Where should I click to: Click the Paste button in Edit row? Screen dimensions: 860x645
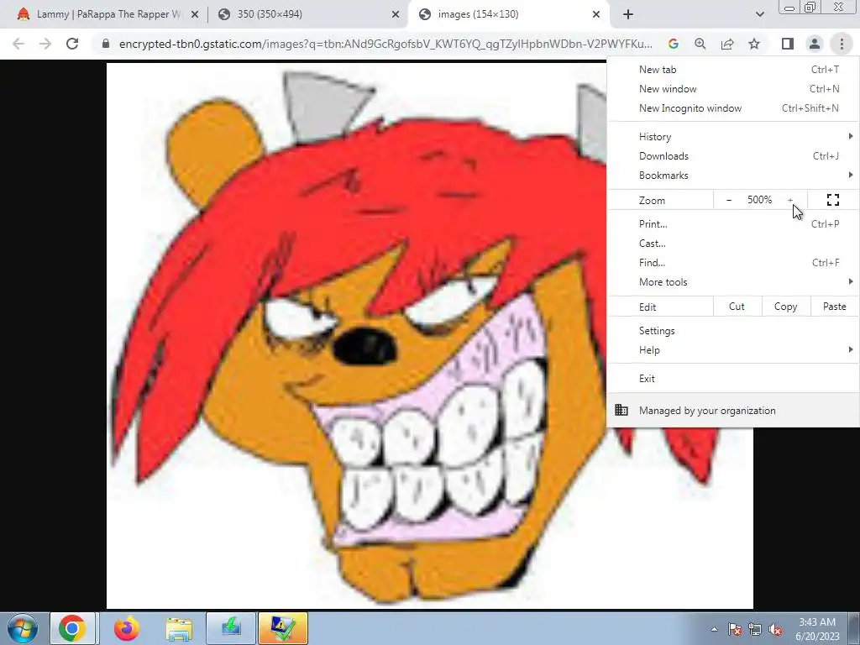click(835, 307)
